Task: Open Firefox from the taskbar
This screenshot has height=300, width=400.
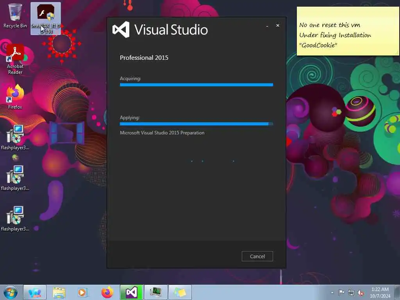Action: (107, 292)
